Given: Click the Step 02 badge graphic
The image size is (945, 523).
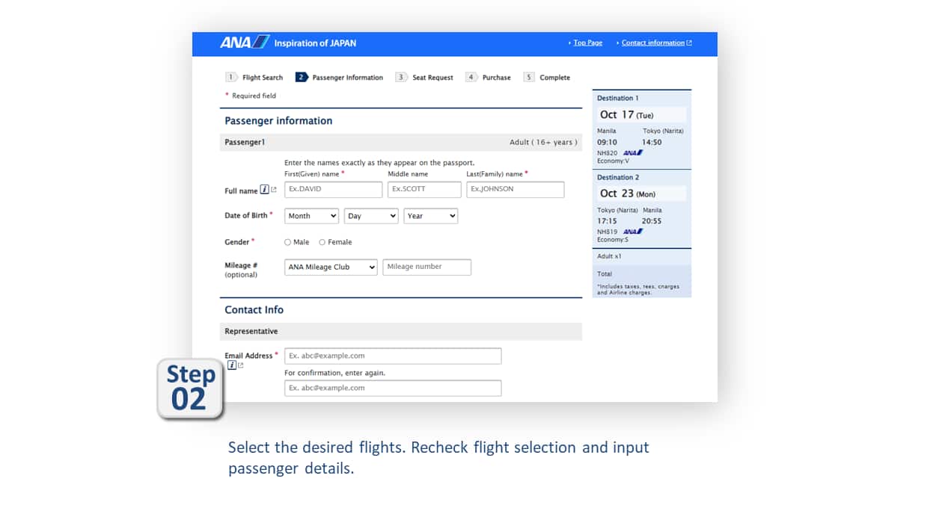Looking at the screenshot, I should pos(189,389).
